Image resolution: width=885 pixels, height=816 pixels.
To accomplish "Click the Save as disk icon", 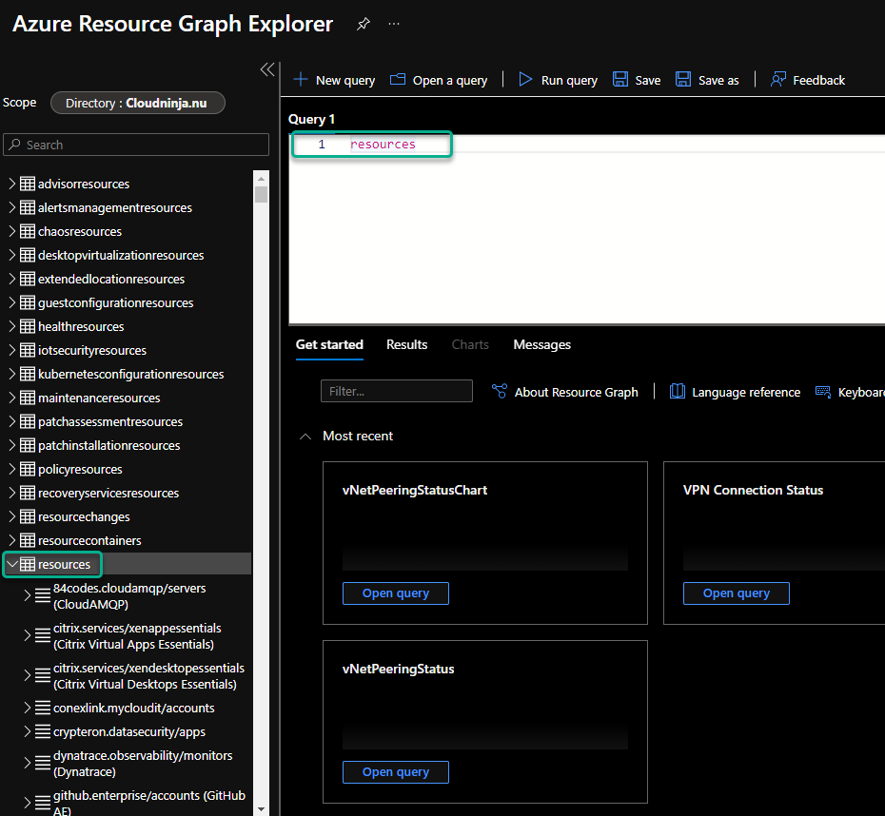I will (683, 80).
